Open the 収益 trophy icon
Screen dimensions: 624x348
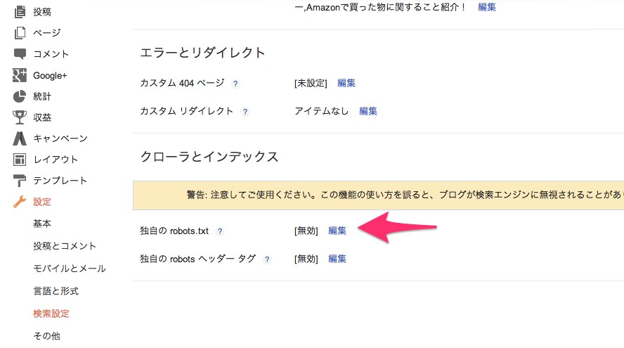(20, 117)
